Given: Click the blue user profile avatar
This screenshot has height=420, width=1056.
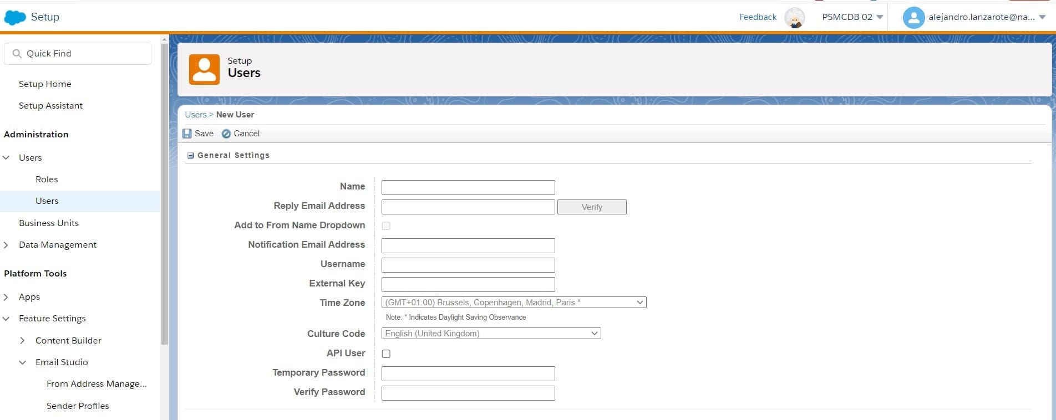Looking at the screenshot, I should [913, 18].
